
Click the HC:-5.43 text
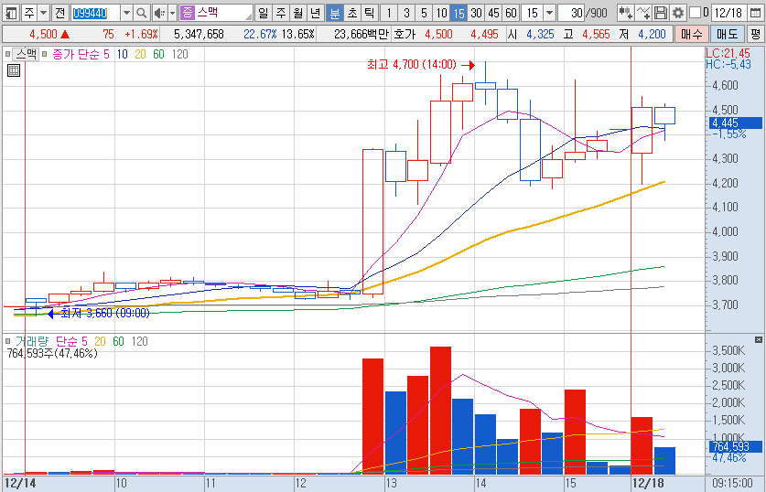click(728, 64)
